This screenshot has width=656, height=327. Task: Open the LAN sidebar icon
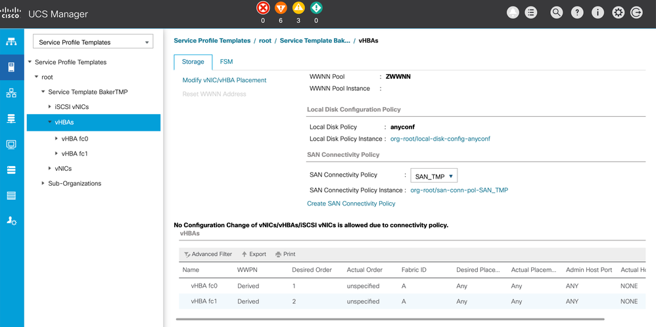(12, 93)
